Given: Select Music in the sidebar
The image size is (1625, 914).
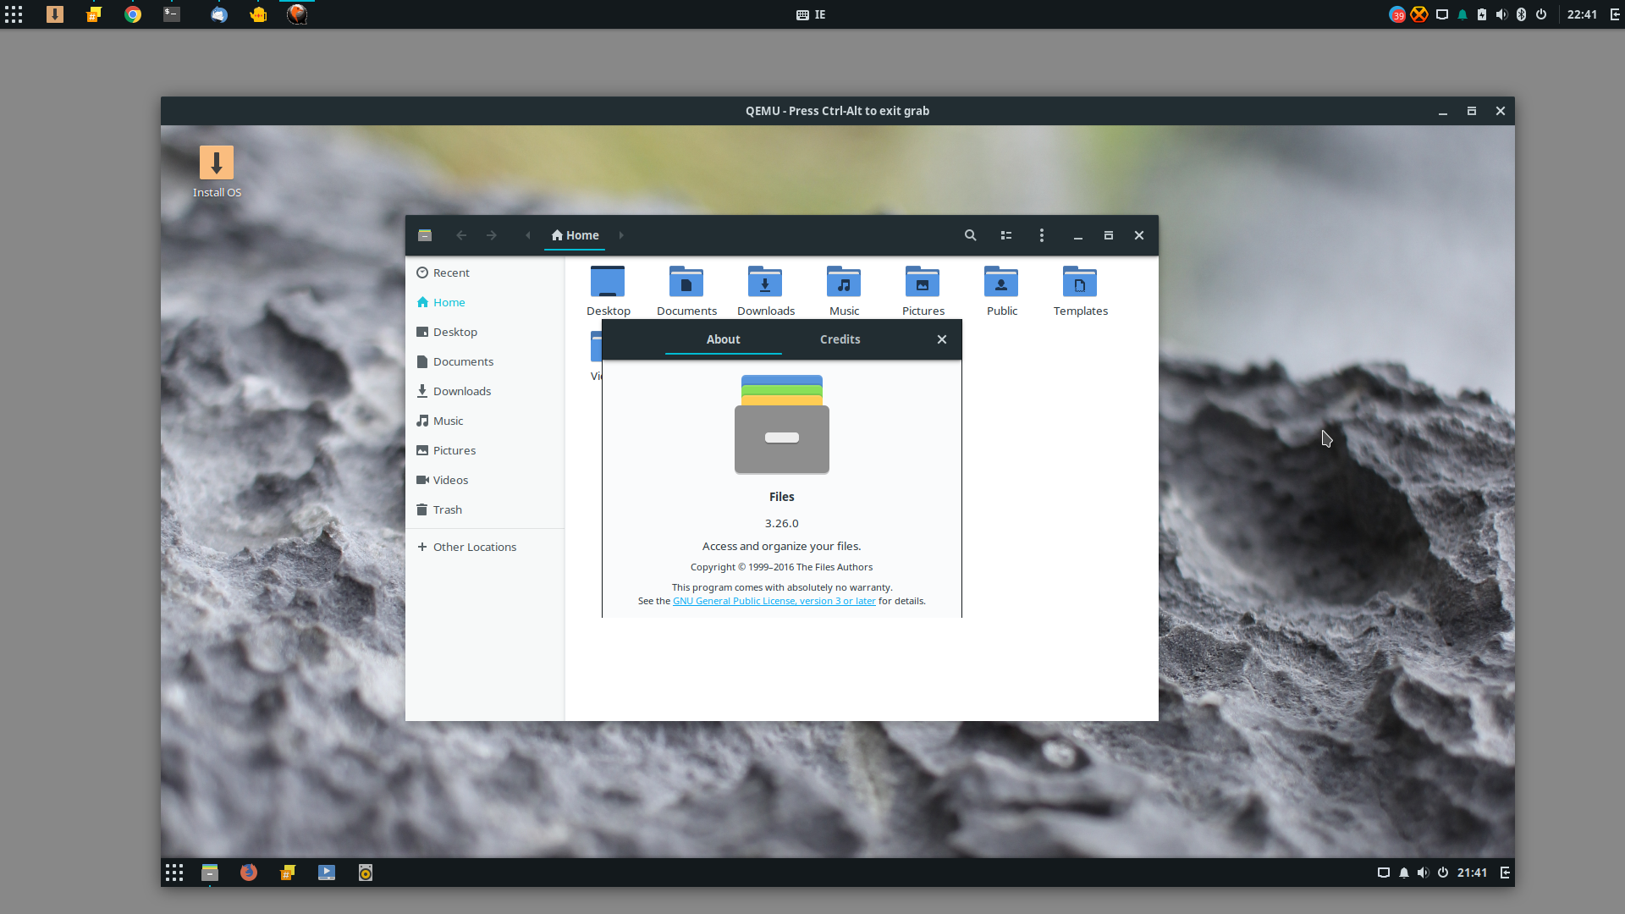Looking at the screenshot, I should click(485, 421).
